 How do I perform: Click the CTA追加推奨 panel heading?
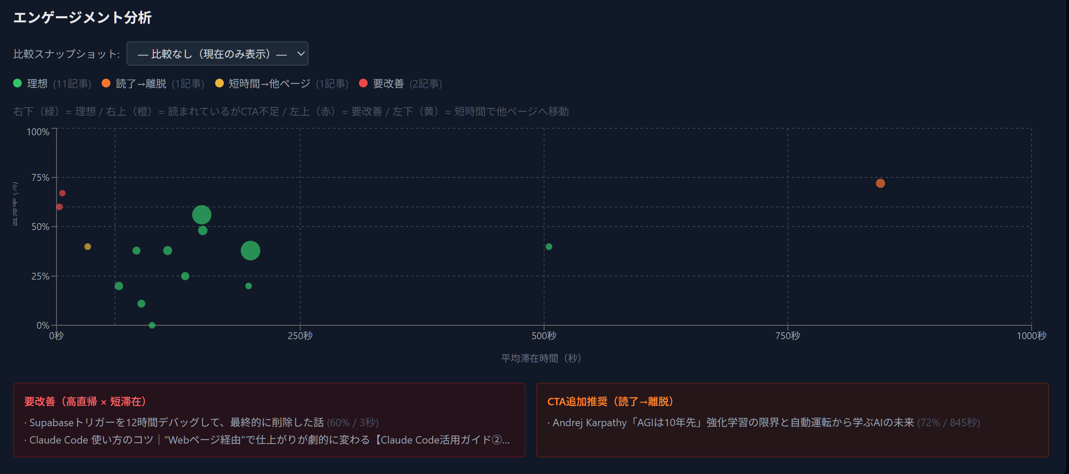611,401
